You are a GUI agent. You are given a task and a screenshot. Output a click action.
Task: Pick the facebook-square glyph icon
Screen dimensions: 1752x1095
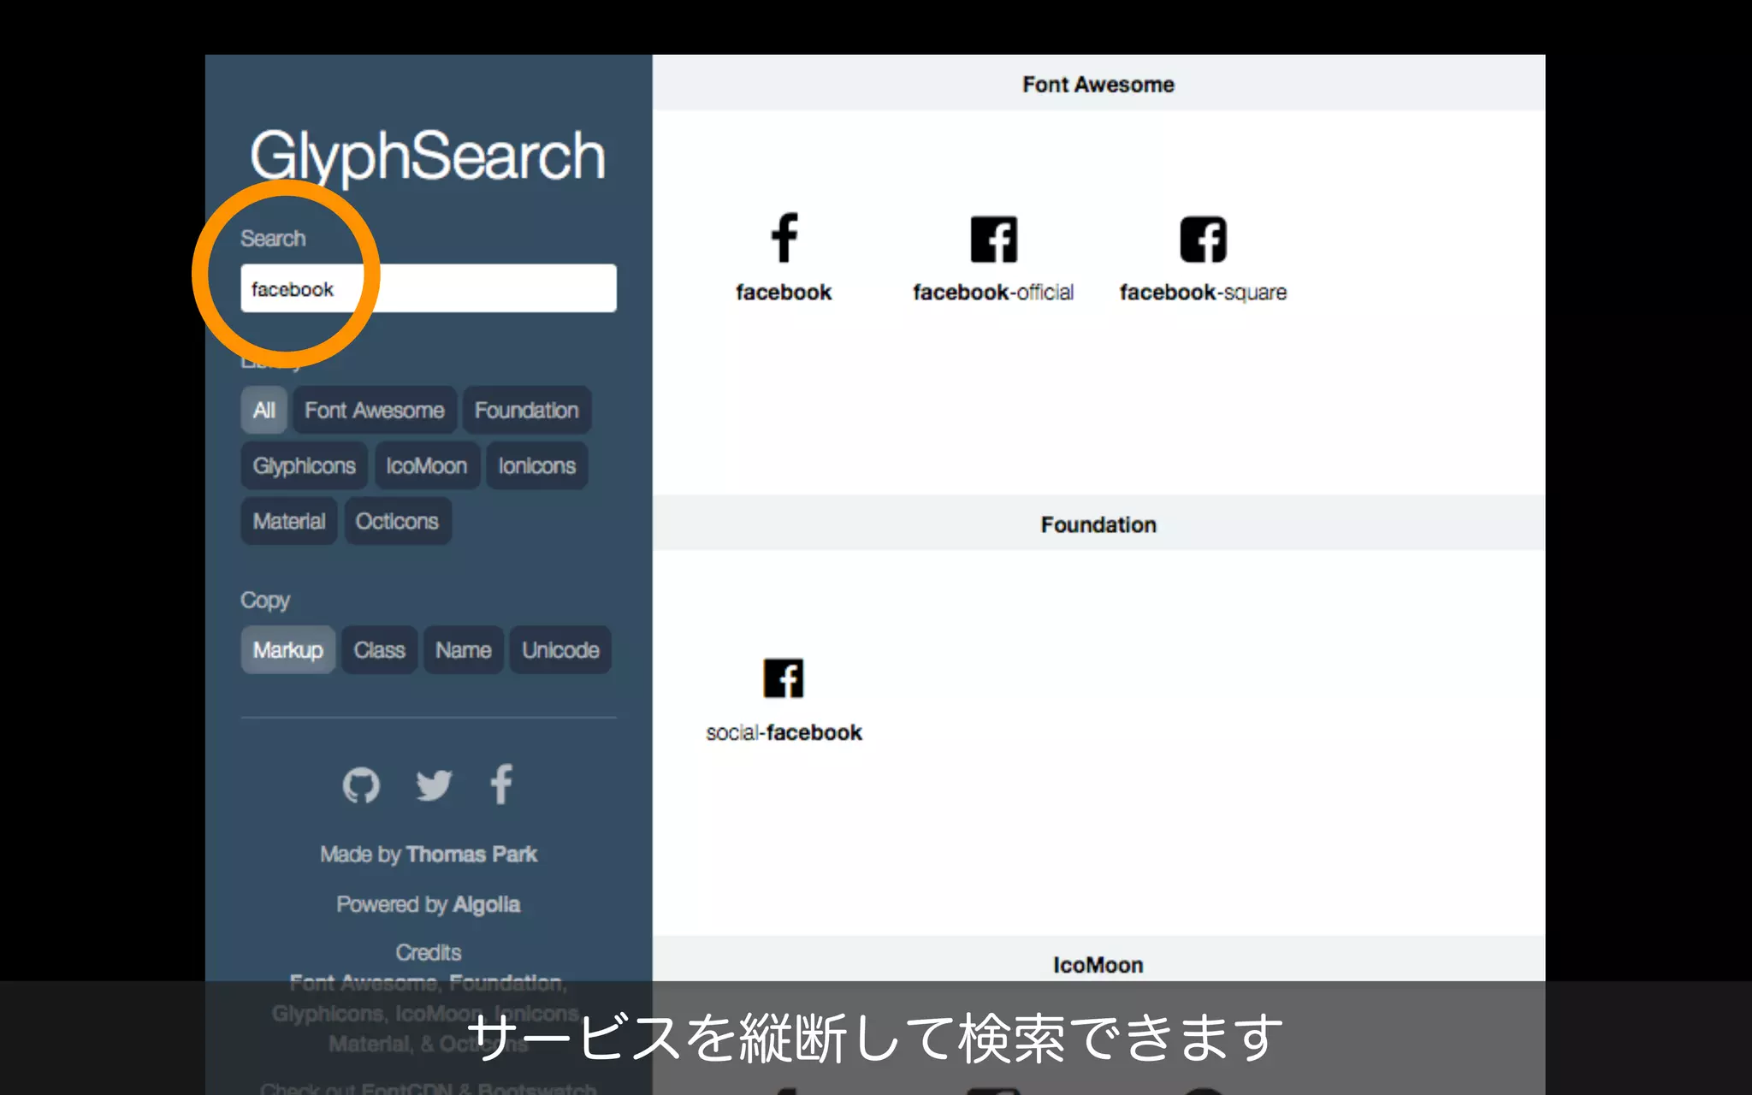[x=1203, y=239]
